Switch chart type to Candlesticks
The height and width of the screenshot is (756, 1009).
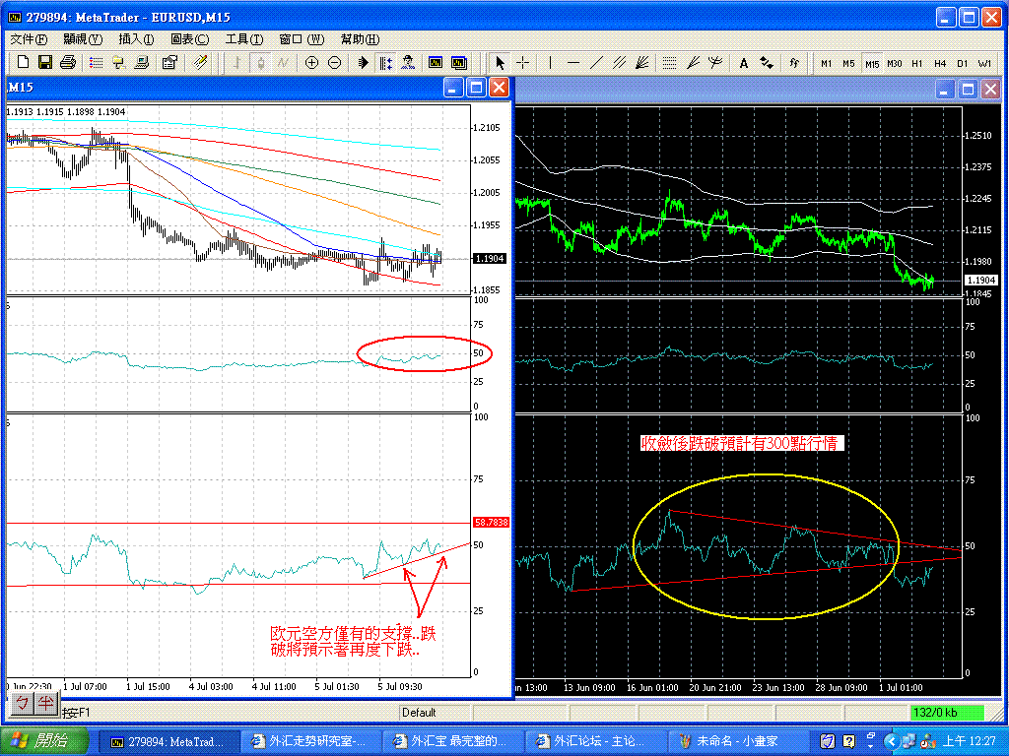click(x=260, y=62)
